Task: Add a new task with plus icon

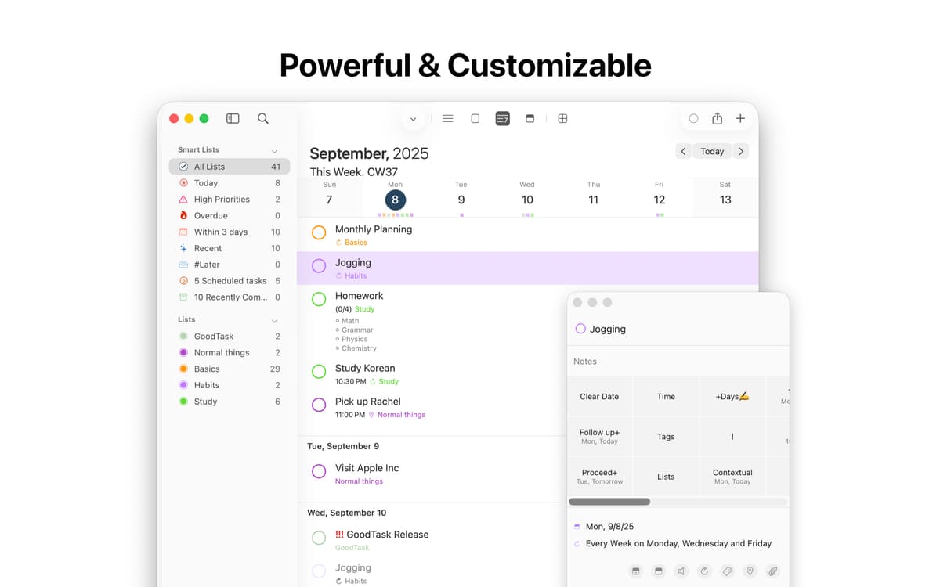Action: 740,118
